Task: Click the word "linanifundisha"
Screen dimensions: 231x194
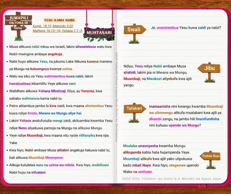Action: tap(207, 119)
